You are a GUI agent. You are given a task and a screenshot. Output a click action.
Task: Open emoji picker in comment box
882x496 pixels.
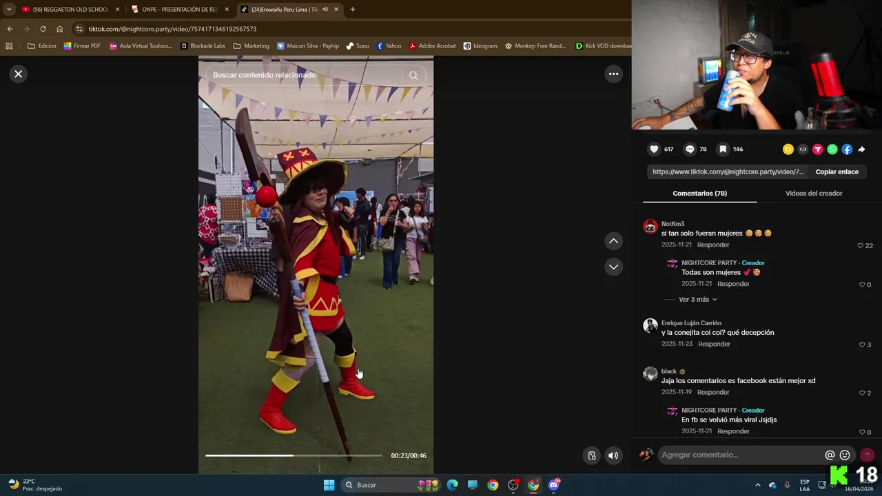(x=845, y=455)
